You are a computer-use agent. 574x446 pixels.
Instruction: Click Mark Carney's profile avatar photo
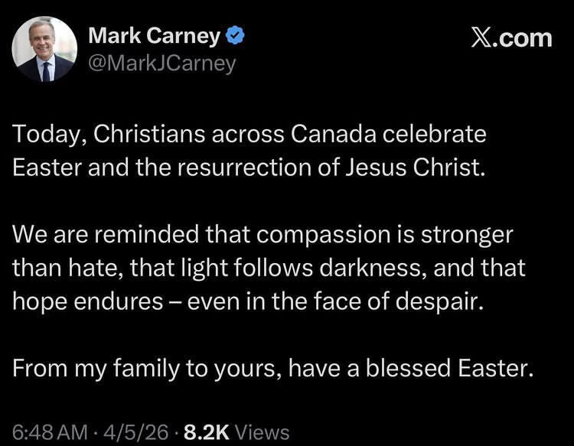click(x=46, y=49)
